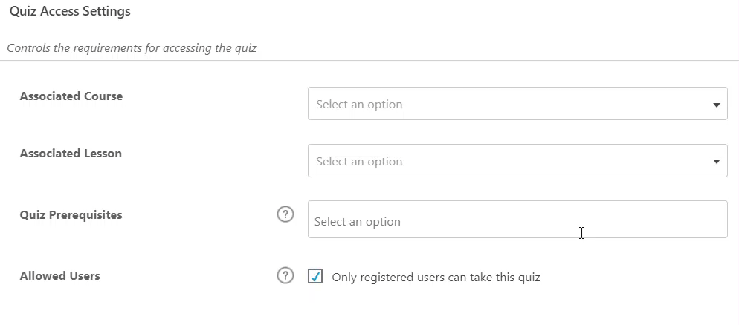Click the Quiz Access Settings heading
The height and width of the screenshot is (325, 739).
tap(70, 12)
